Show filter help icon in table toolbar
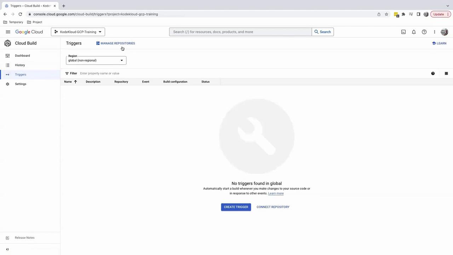This screenshot has width=453, height=255. pyautogui.click(x=433, y=73)
